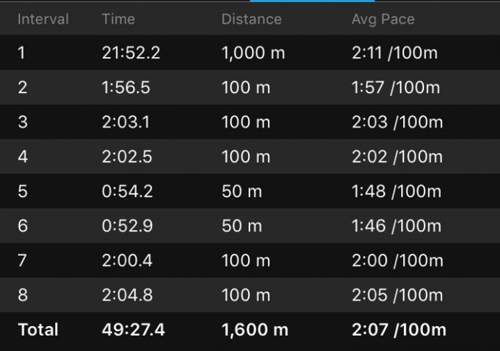Select the active blue tab indicator
The image size is (500, 351).
322,1
